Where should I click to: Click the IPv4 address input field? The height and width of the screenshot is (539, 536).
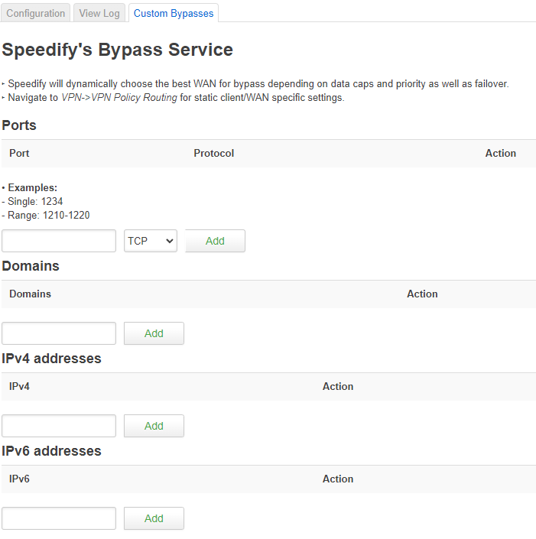pyautogui.click(x=59, y=426)
